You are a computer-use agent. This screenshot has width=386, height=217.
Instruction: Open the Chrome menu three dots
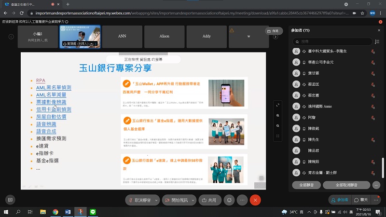point(381,13)
